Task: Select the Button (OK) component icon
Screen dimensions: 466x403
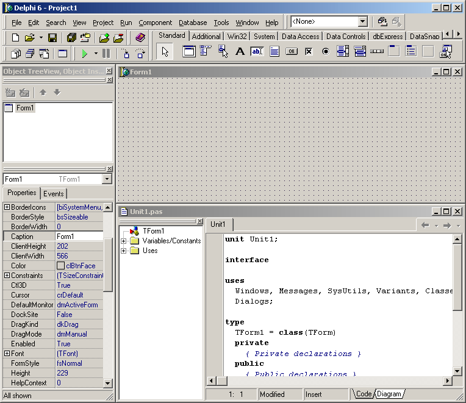Action: (x=292, y=51)
